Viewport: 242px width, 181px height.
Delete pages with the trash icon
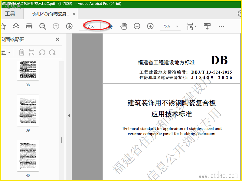pos(21,52)
